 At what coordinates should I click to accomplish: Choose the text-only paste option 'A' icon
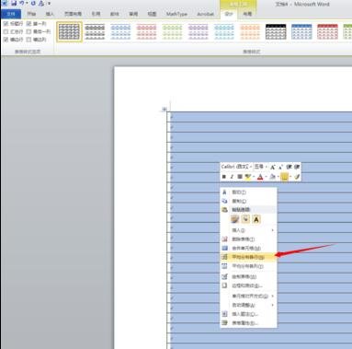pyautogui.click(x=256, y=219)
